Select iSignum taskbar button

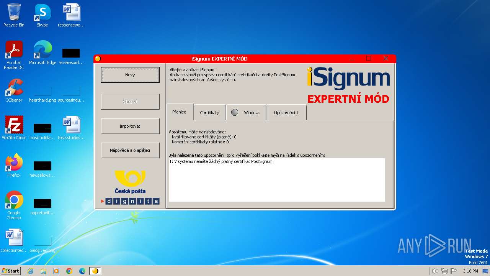coord(95,271)
